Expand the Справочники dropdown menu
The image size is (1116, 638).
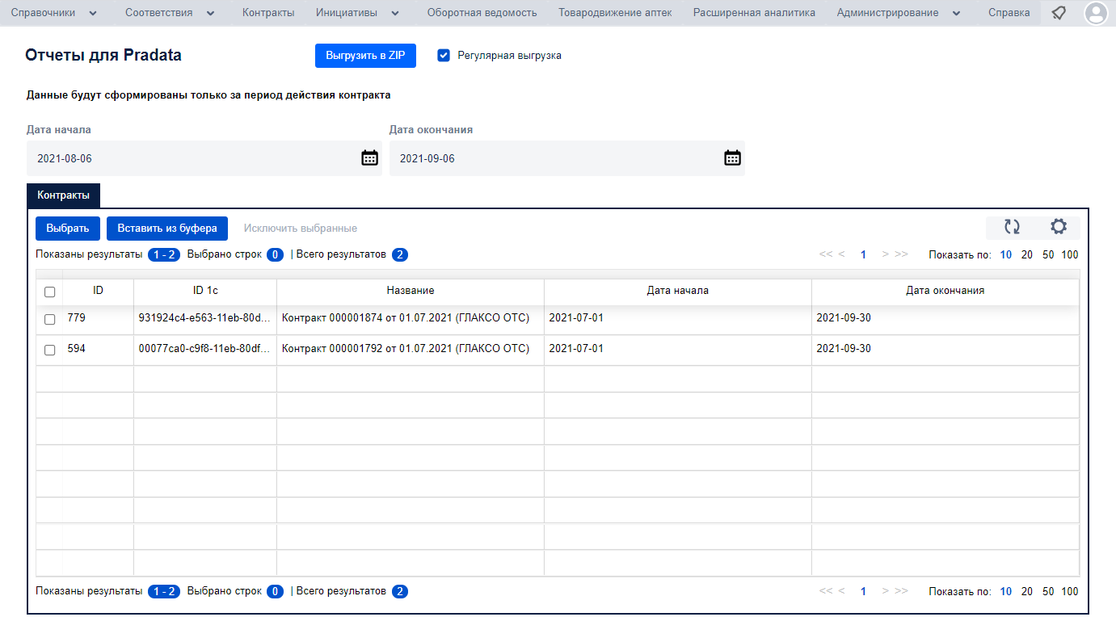tap(53, 13)
